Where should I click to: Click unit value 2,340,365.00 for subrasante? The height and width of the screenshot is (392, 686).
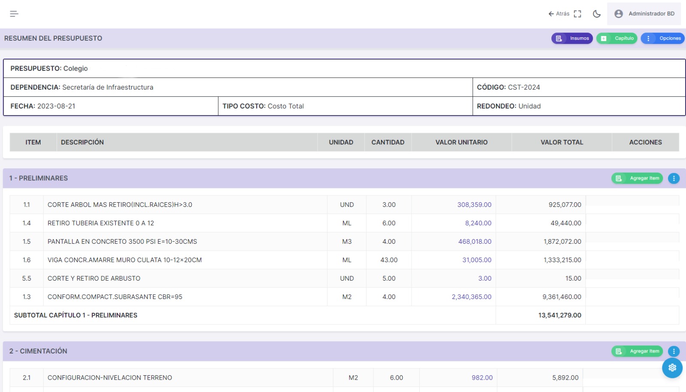(471, 297)
